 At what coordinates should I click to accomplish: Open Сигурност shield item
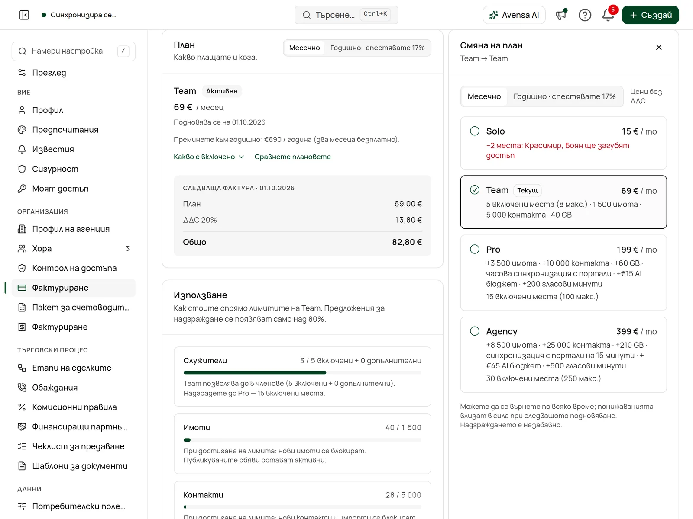(x=74, y=169)
